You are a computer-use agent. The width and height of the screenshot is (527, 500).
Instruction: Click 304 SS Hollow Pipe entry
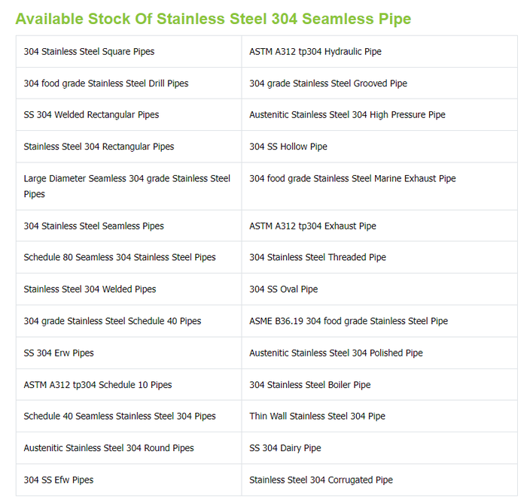288,147
